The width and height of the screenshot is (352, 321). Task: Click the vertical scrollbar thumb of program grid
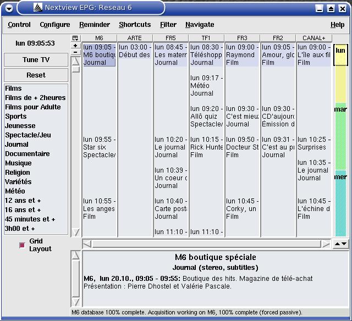76,69
